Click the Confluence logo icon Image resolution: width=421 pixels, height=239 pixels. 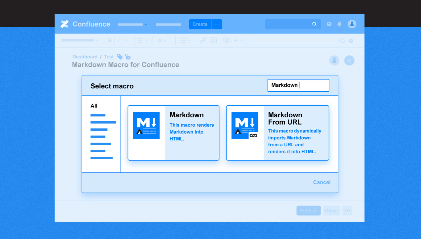[x=64, y=24]
